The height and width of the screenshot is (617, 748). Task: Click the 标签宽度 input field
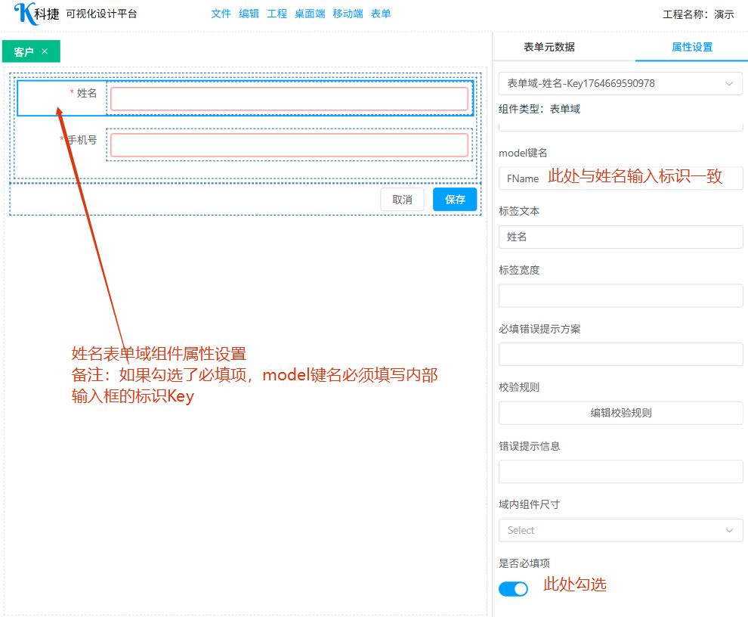620,296
